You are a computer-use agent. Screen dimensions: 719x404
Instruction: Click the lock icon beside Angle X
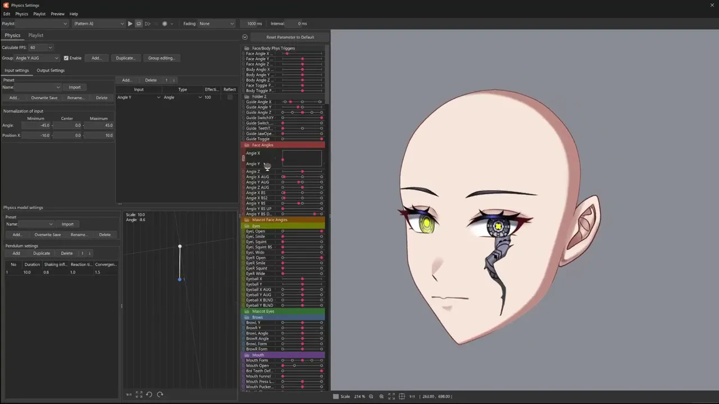point(243,158)
